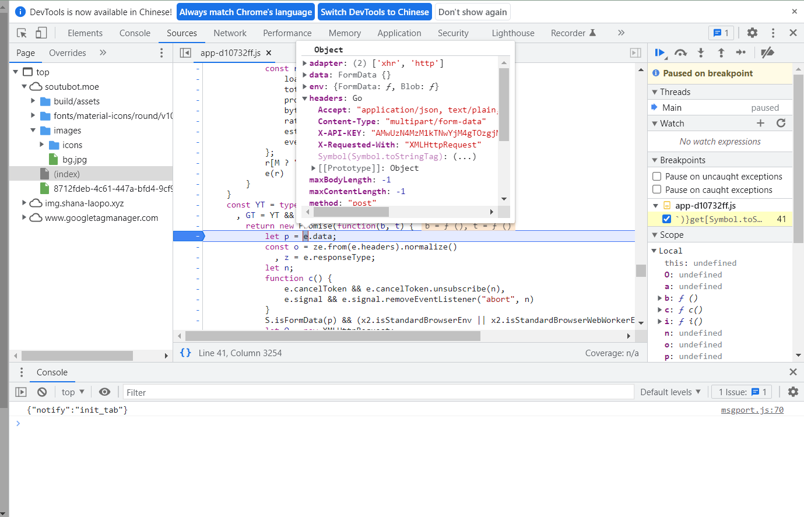Create a live expression with eye icon

pyautogui.click(x=104, y=392)
